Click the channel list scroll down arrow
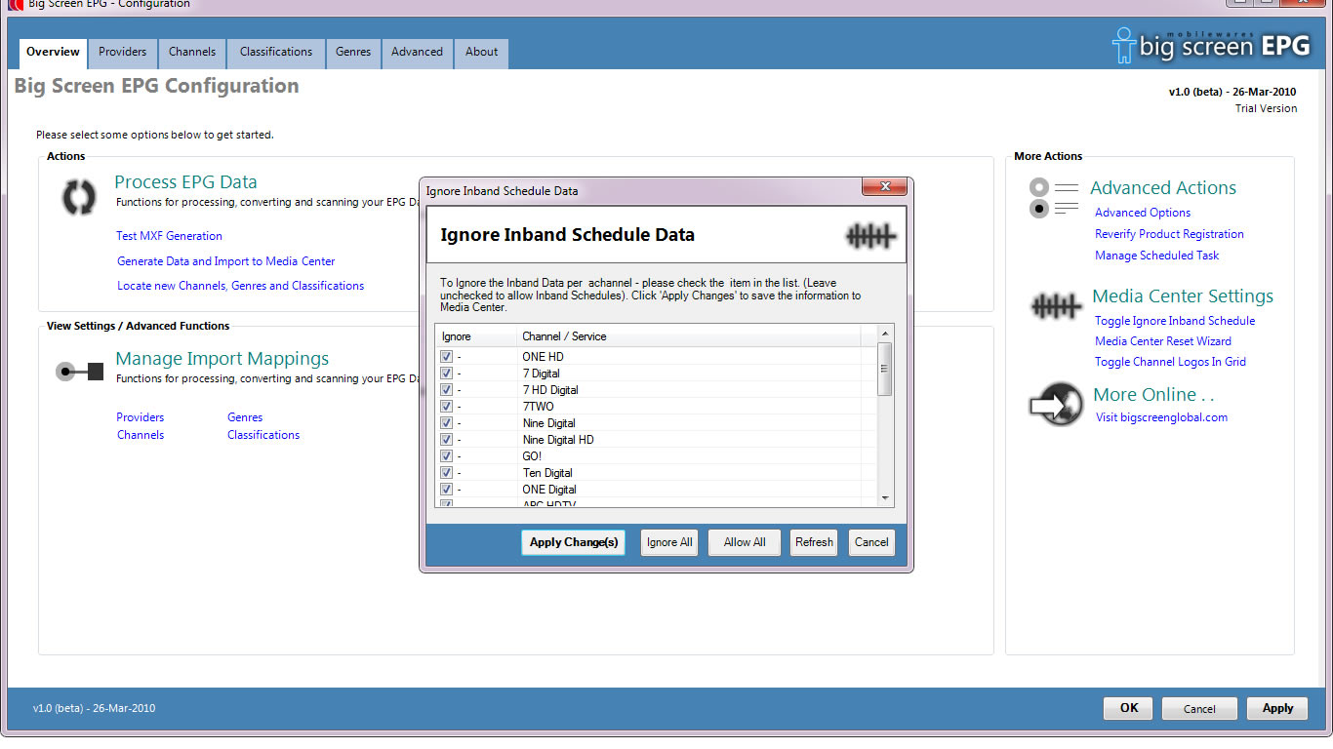This screenshot has height=749, width=1333. pos(885,498)
